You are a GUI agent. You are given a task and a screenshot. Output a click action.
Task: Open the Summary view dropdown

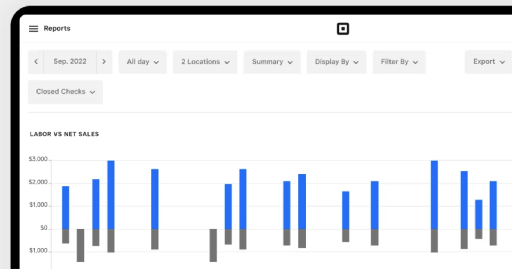[272, 62]
